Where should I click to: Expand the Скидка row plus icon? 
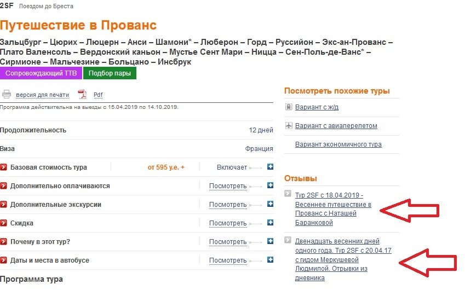click(270, 223)
